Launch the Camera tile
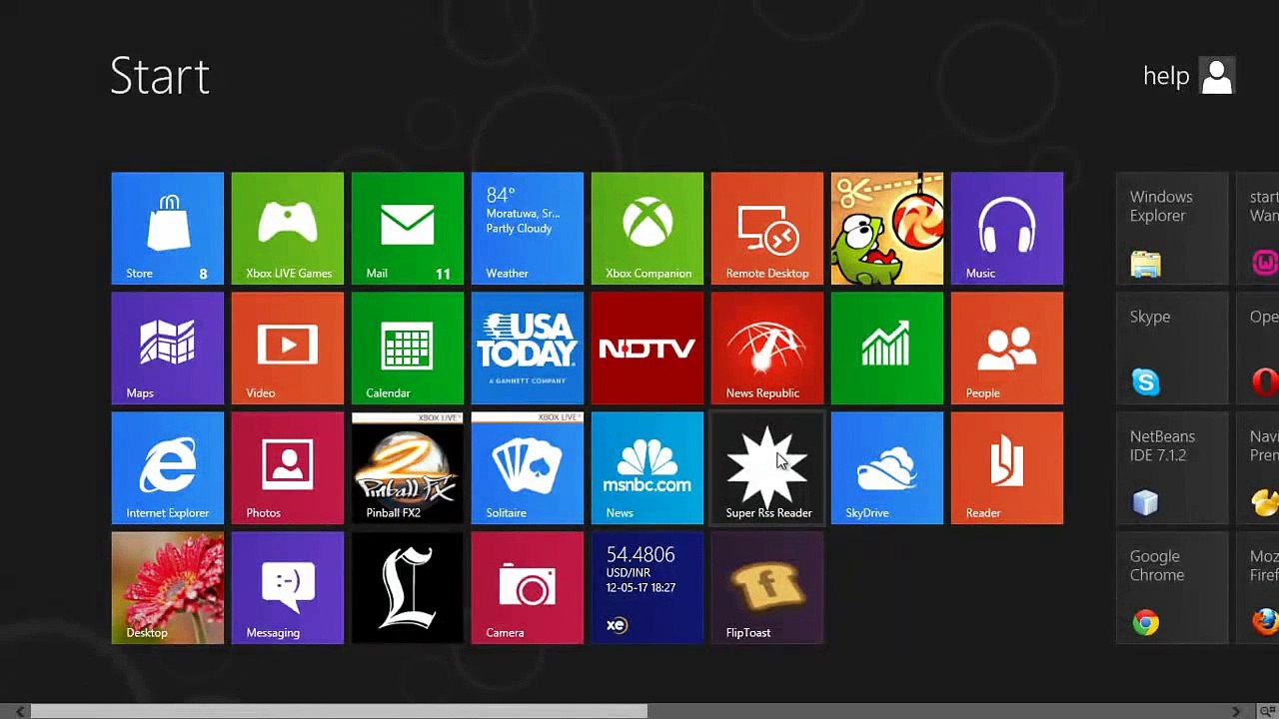This screenshot has height=719, width=1279. pyautogui.click(x=527, y=588)
